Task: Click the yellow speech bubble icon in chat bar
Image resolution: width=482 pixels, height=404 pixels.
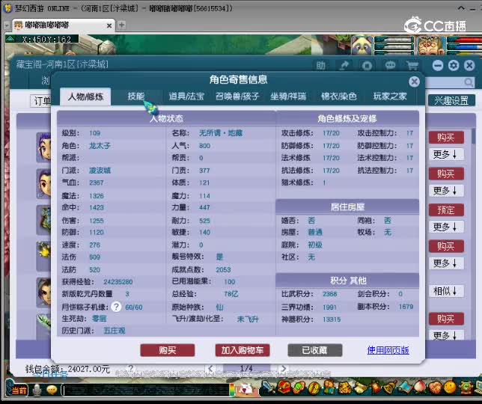Action: [x=52, y=391]
